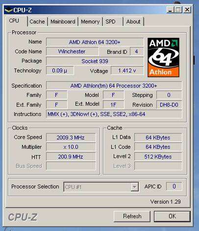This screenshot has height=231, width=199.
Task: Go to the SPD tab
Action: 113,22
